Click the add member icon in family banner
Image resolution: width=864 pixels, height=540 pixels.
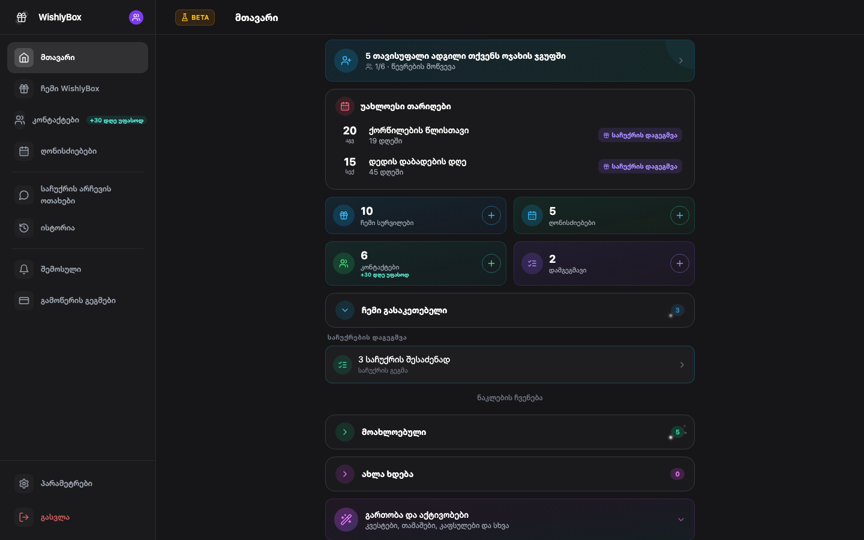346,61
